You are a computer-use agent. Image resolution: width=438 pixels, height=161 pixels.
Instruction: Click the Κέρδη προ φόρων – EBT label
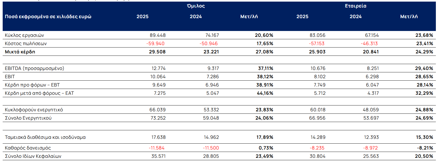pyautogui.click(x=32, y=85)
